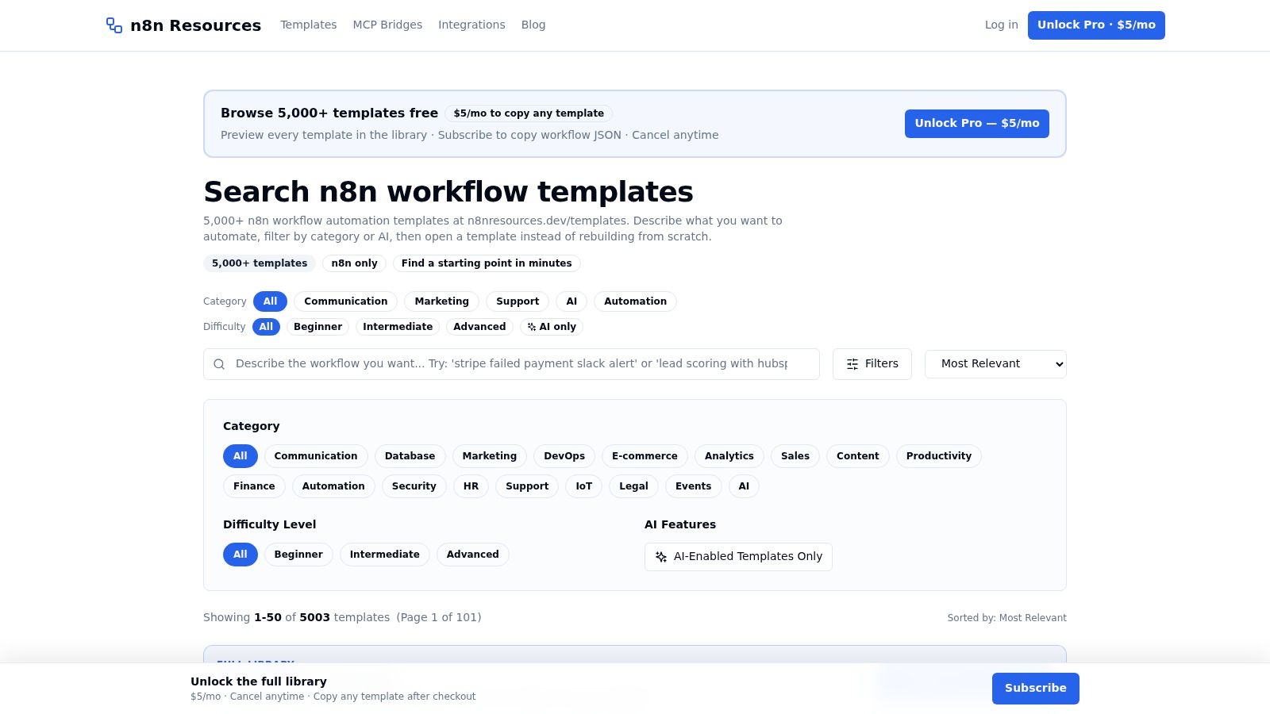Screen dimensions: 1270x714
Task: Select Marketing in Category filter panel
Action: click(x=489, y=456)
